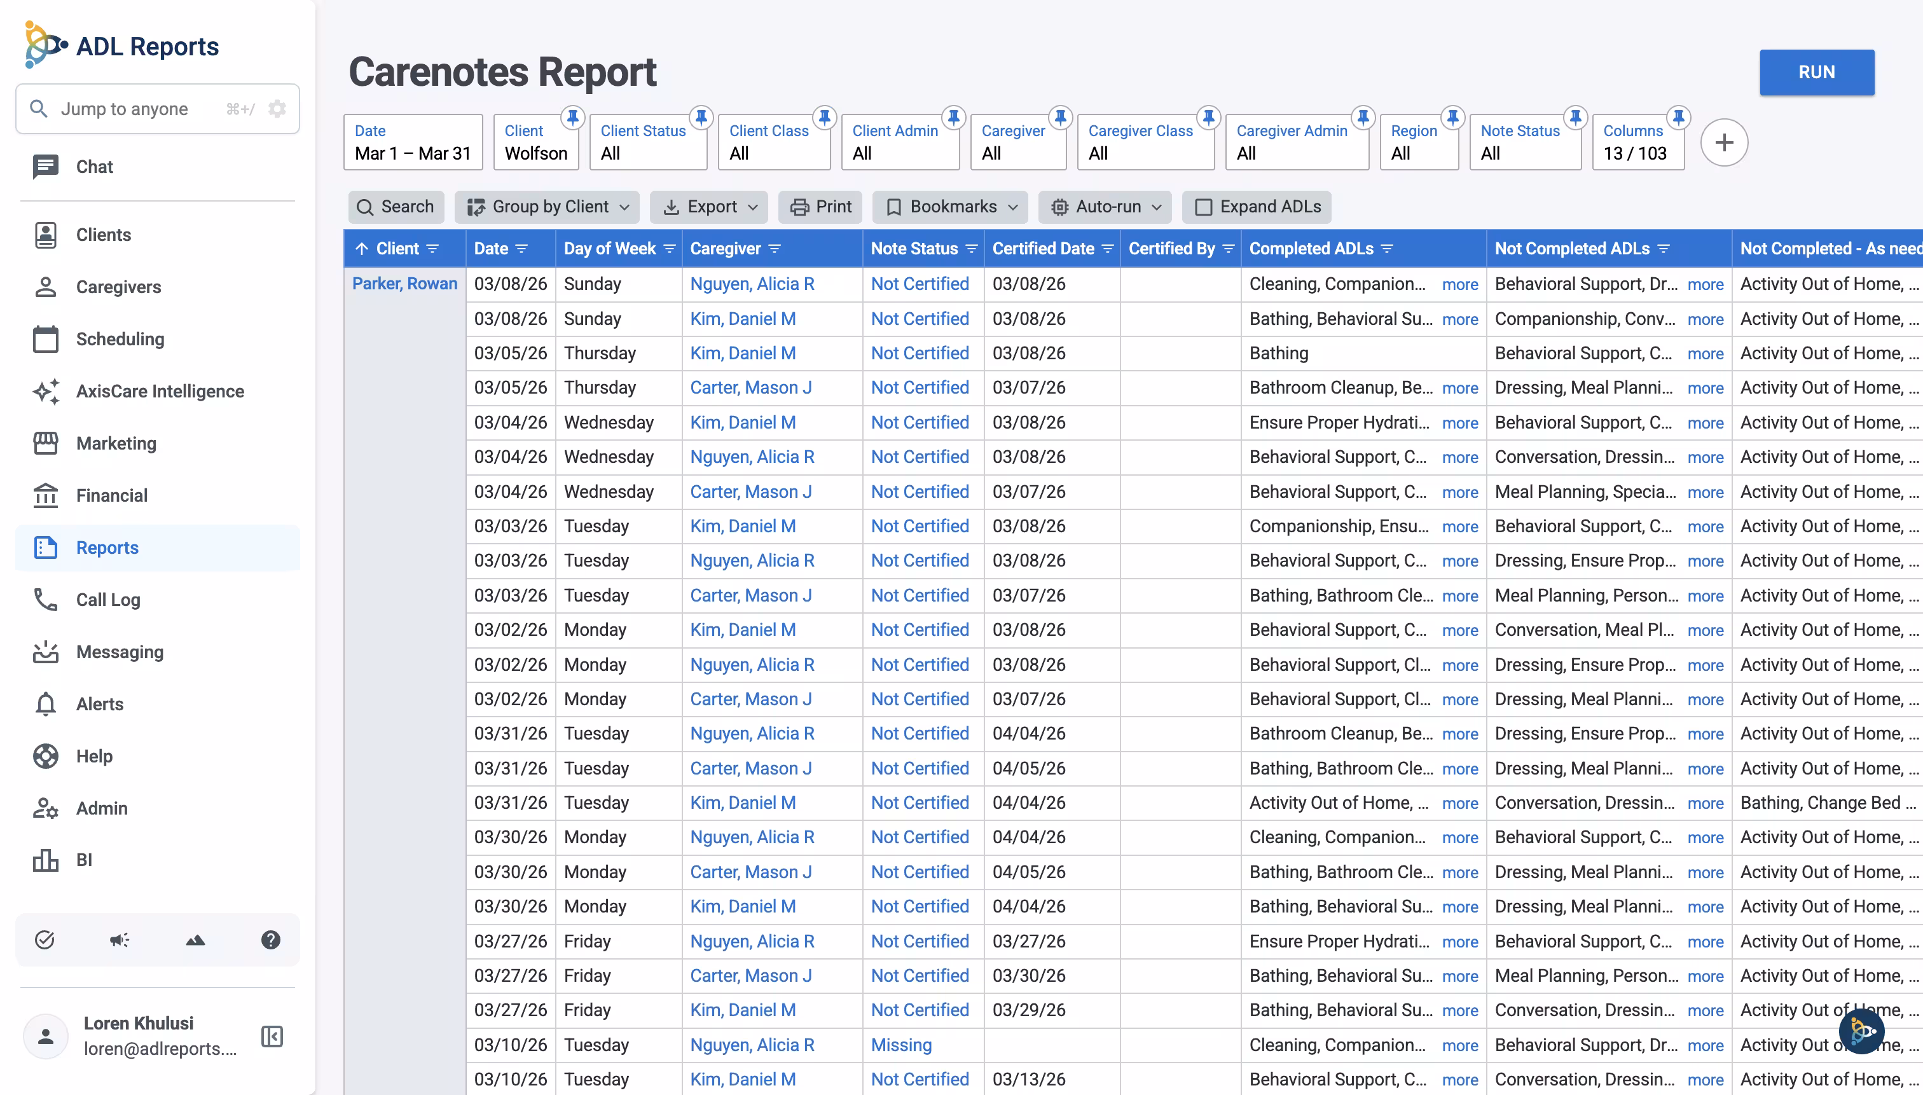
Task: Unpin the Caregiver filter pin
Action: tap(1061, 117)
